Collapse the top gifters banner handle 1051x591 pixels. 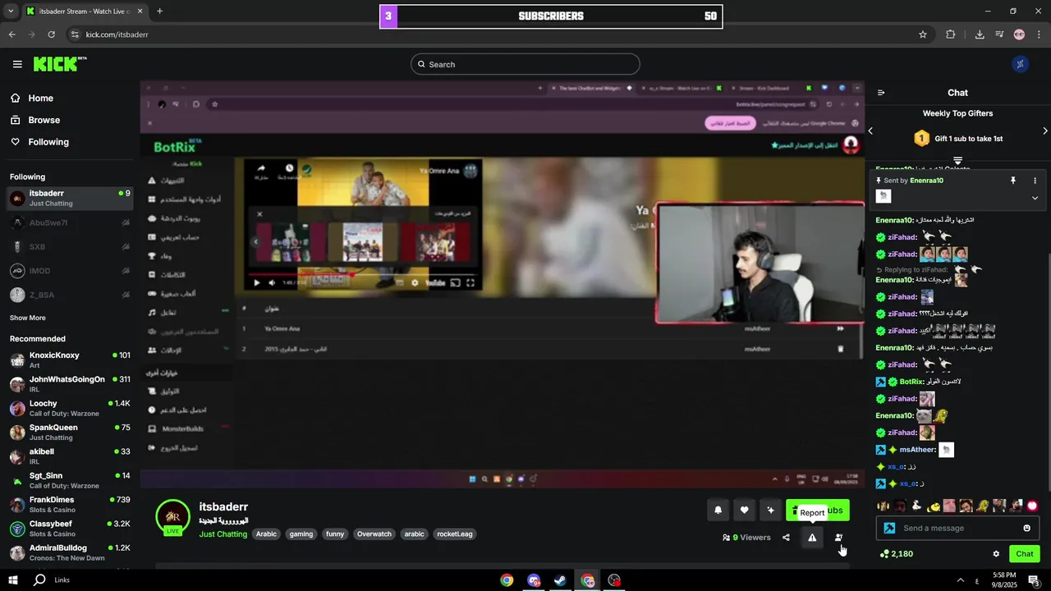(x=957, y=160)
